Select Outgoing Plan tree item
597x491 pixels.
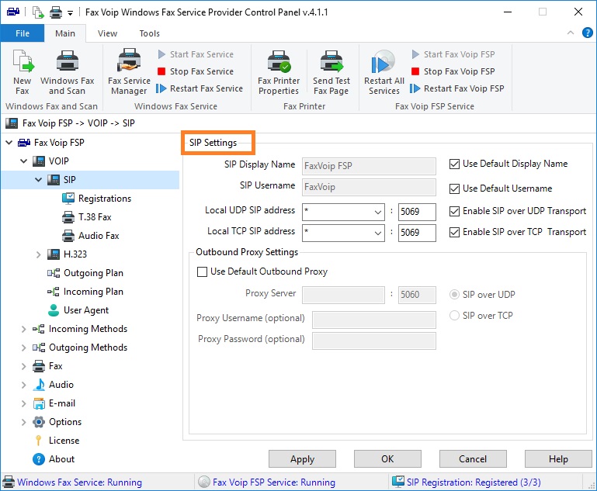click(85, 273)
